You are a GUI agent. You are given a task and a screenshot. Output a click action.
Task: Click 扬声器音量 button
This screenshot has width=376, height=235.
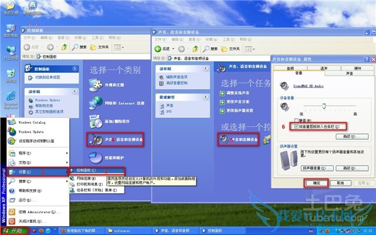click(x=317, y=168)
